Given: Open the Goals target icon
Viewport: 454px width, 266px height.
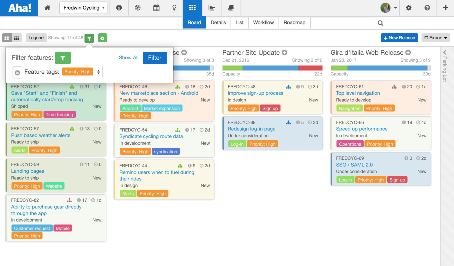Looking at the screenshot, I should pyautogui.click(x=137, y=8).
